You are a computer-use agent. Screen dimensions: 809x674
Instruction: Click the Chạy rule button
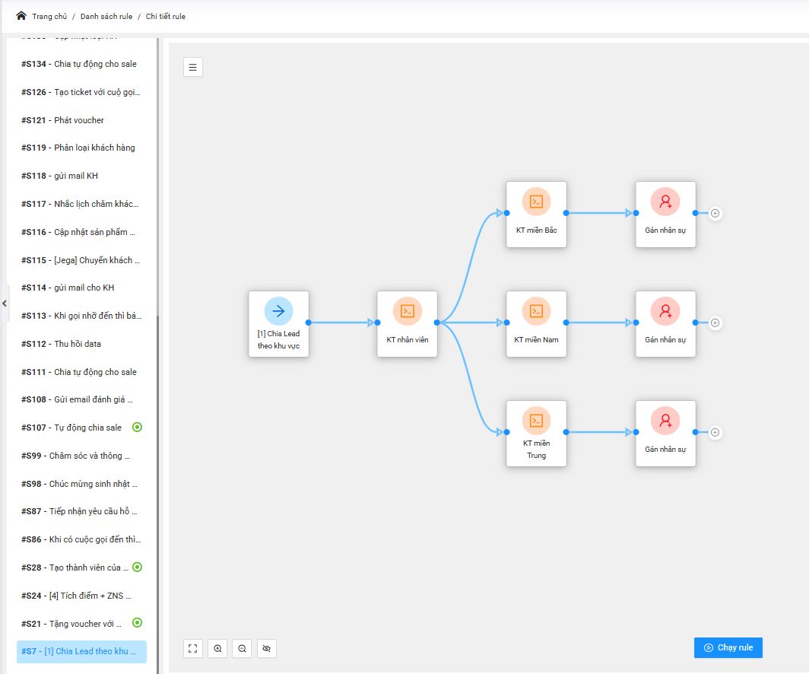(x=728, y=647)
